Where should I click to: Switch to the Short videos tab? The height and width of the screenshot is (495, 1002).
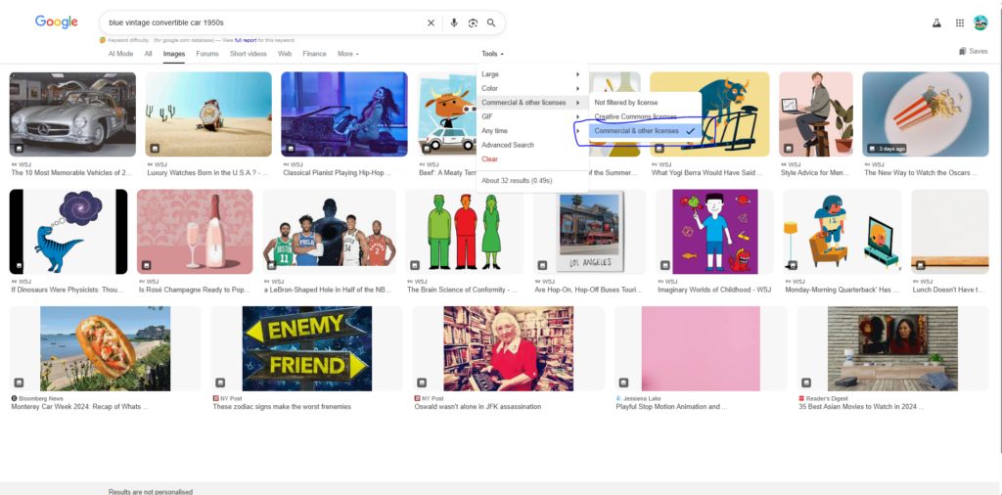tap(248, 54)
